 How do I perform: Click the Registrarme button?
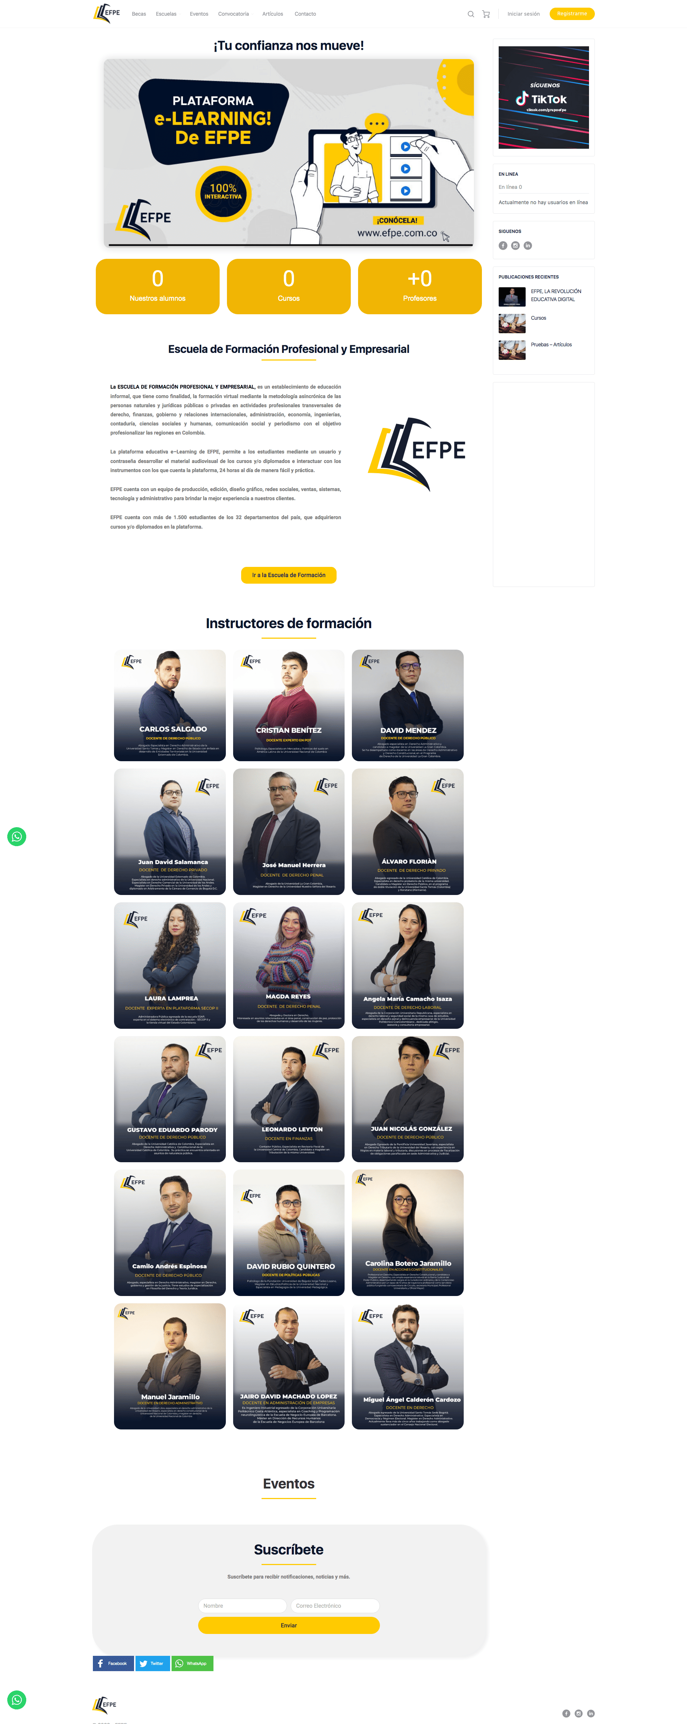coord(571,13)
